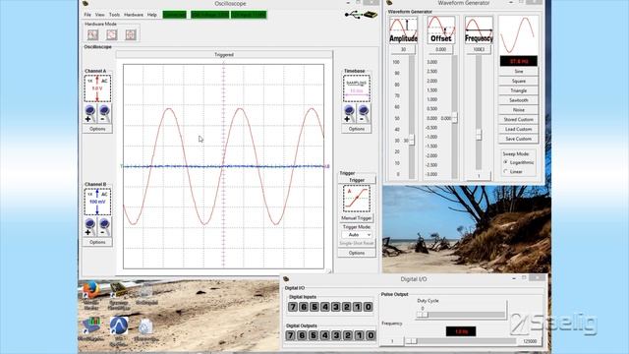This screenshot has height=354, width=629.
Task: Click the Offset value field showing 0.000
Action: coord(441,49)
